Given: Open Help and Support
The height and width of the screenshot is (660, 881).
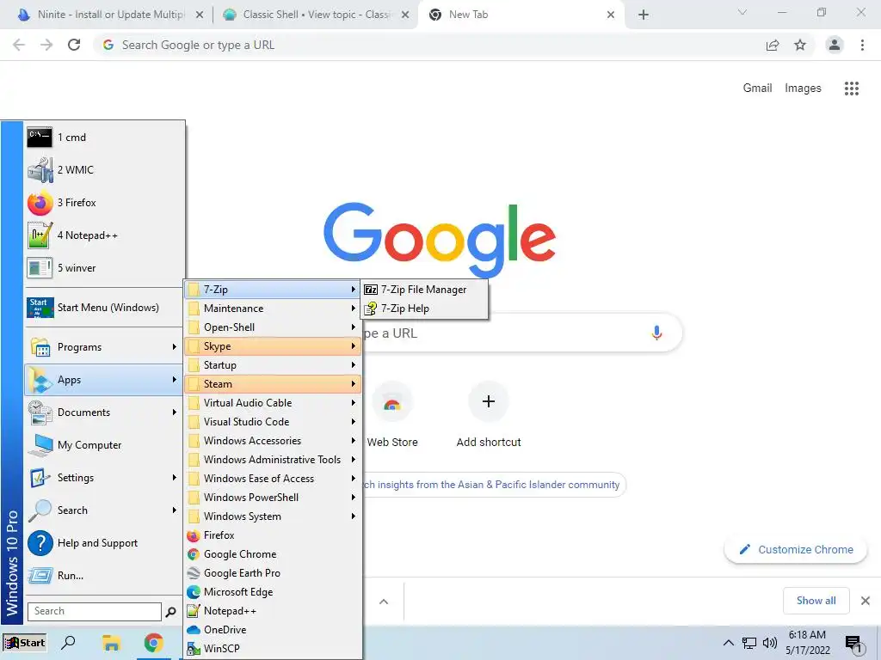Looking at the screenshot, I should [104, 543].
